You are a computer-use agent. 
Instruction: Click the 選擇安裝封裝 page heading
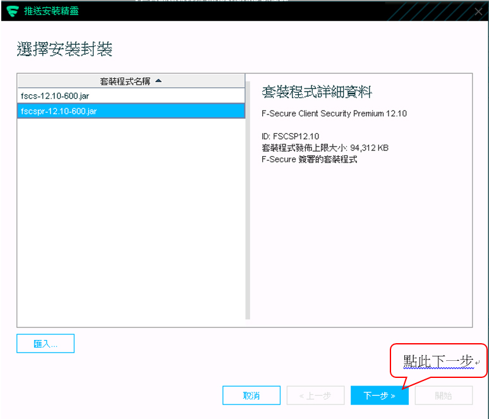[x=64, y=49]
